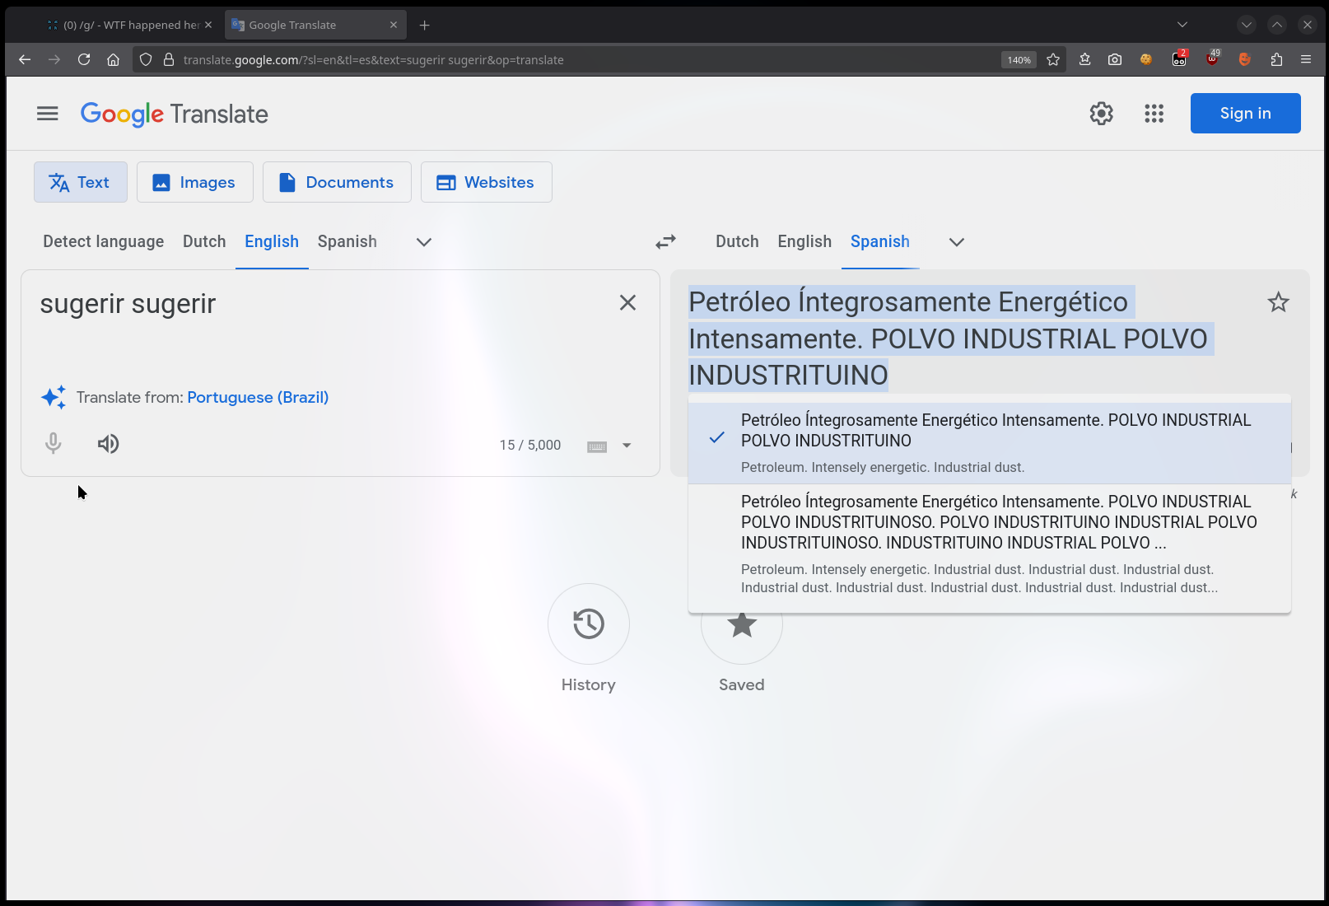Screen dimensions: 1329x906
Task: Open the Google Translate main menu
Action: pyautogui.click(x=48, y=114)
